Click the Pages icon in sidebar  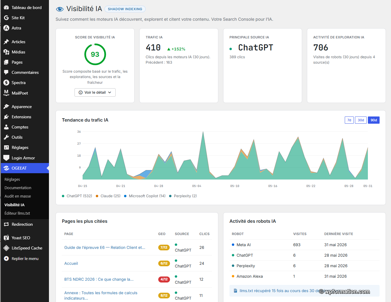pyautogui.click(x=6, y=62)
